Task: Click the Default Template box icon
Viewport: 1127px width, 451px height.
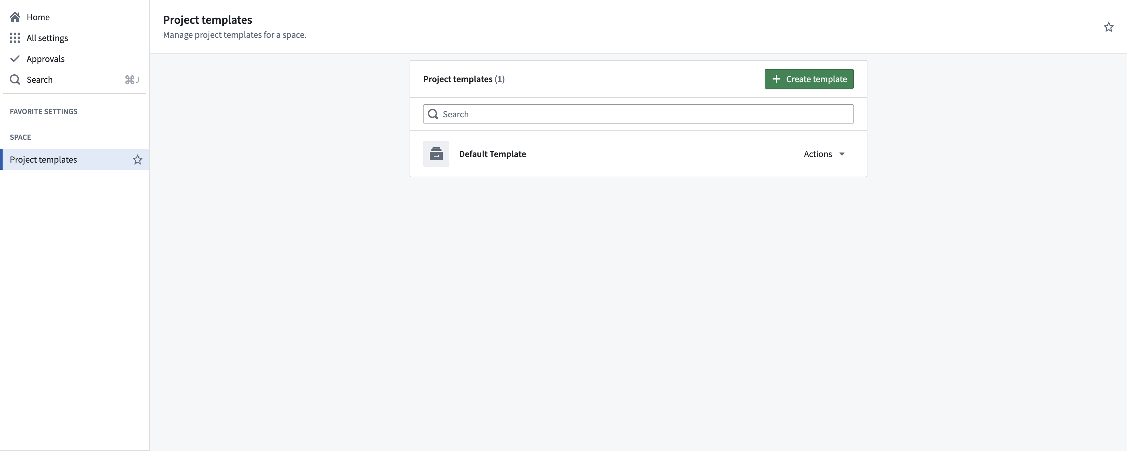Action: 436,154
